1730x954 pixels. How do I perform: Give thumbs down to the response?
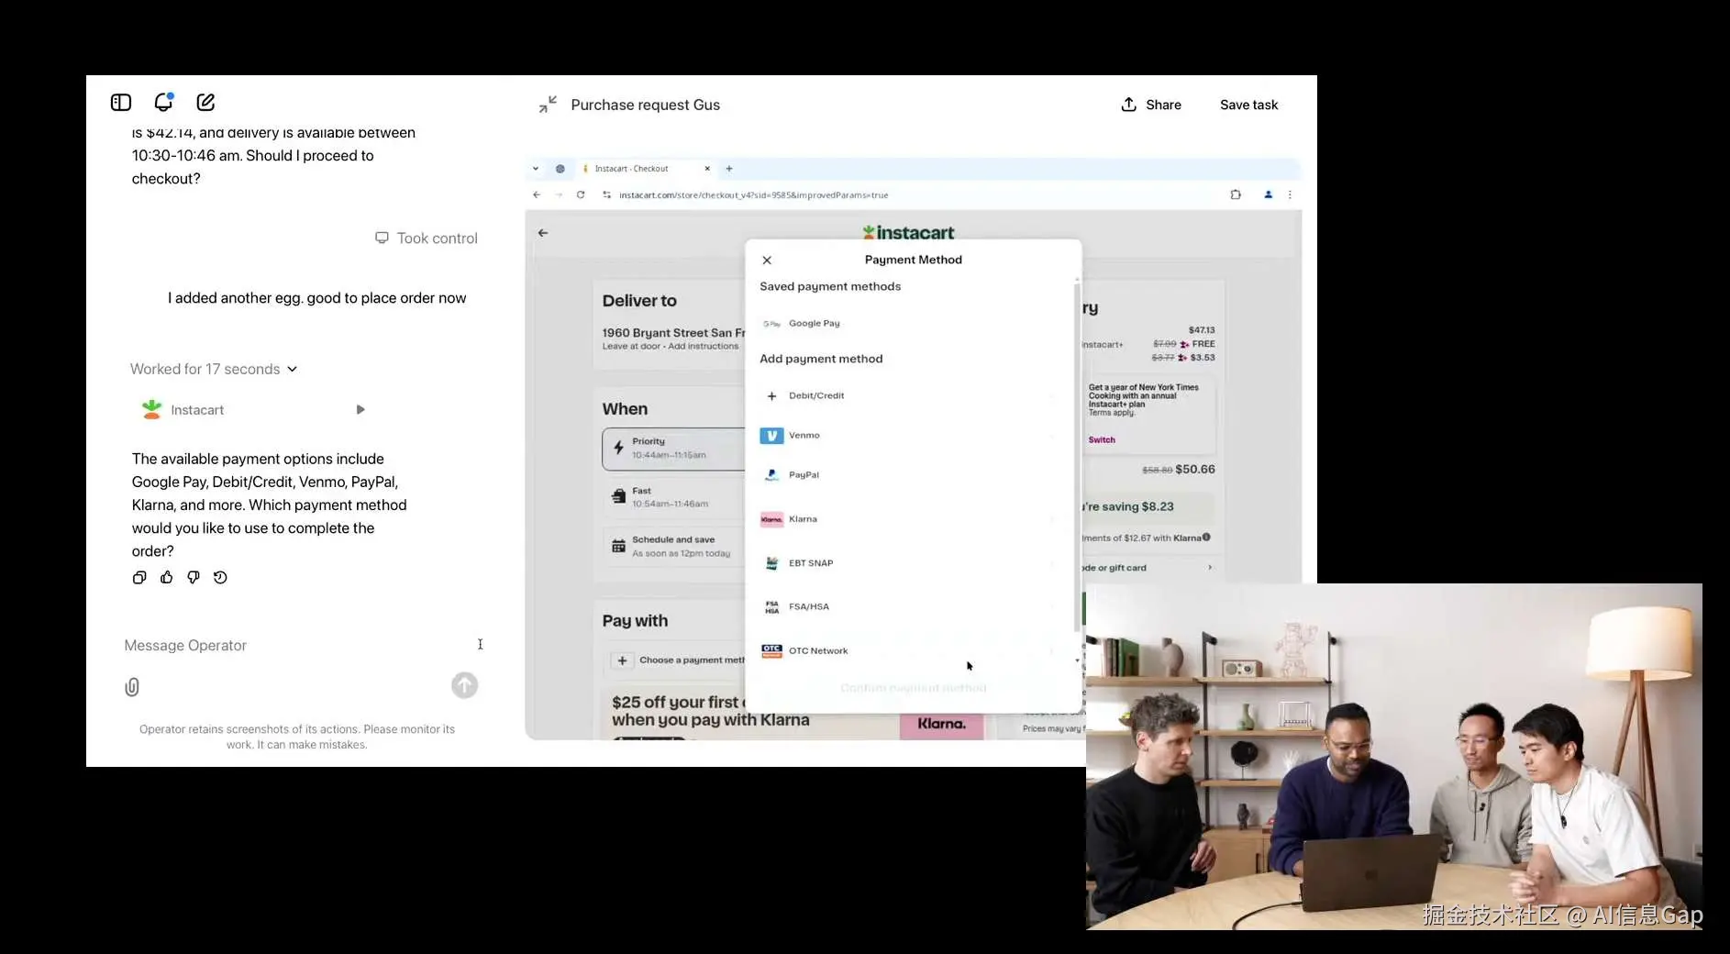click(194, 578)
